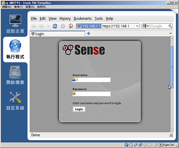This screenshot has width=179, height=148.
Task: Bookmark this page with the star icon
Action: 133,26
